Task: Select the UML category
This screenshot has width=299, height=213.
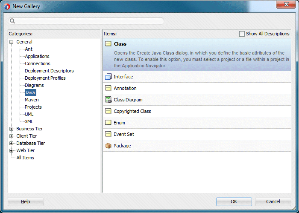Action: [x=29, y=114]
